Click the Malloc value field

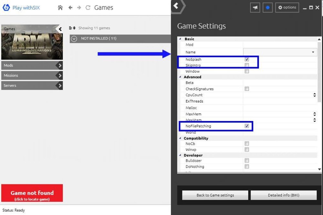(x=280, y=108)
